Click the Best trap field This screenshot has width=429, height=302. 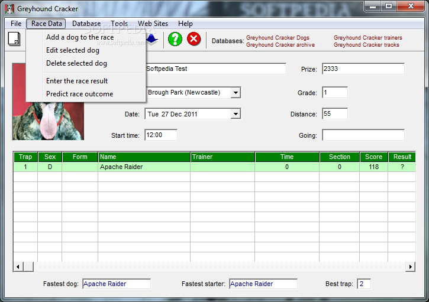point(364,284)
